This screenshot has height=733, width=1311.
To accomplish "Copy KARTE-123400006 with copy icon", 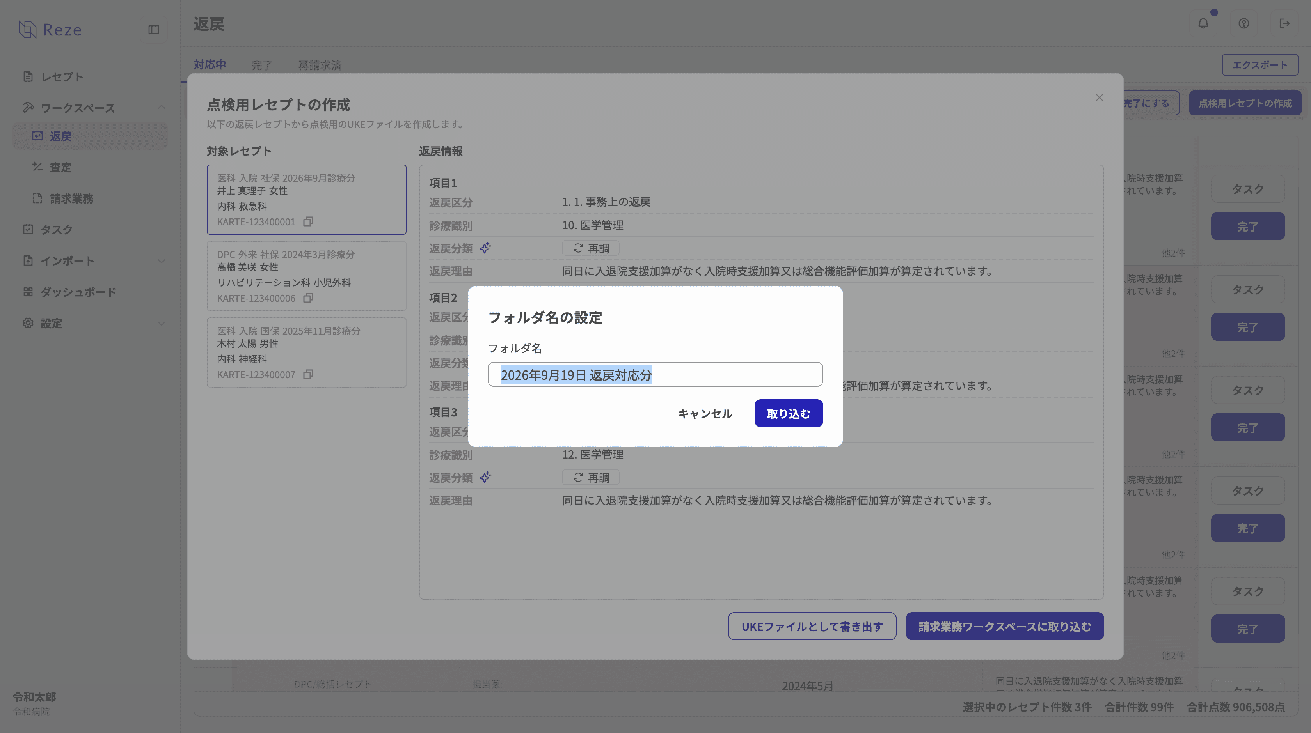I will [x=308, y=298].
